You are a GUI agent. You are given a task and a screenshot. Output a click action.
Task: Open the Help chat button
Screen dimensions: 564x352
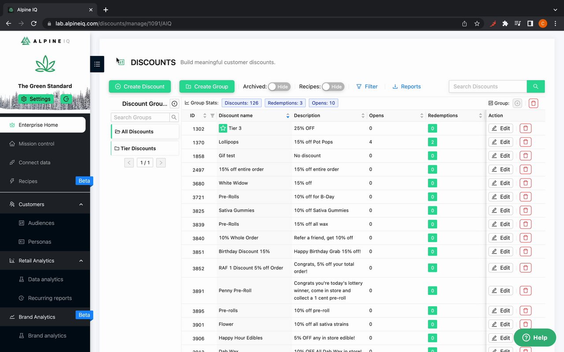[535, 337]
